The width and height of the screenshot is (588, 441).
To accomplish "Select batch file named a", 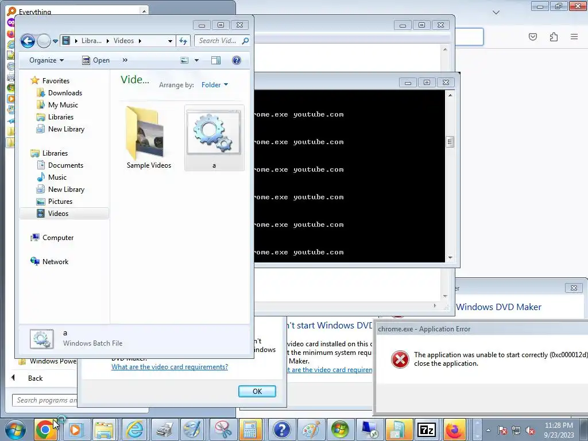I will coord(214,138).
